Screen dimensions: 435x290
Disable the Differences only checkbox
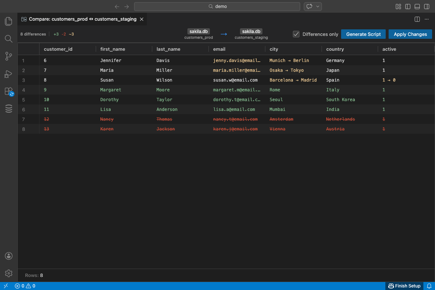point(296,34)
